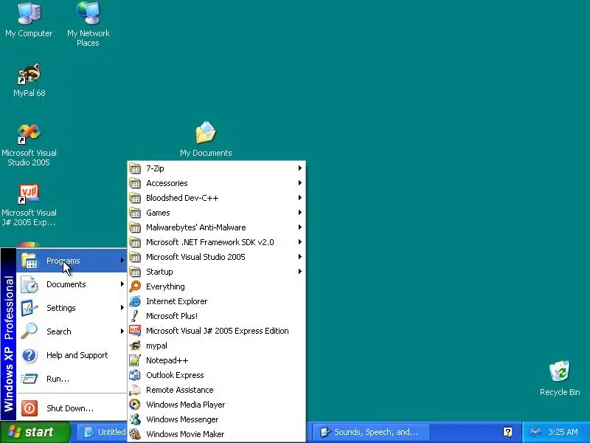Click the Documents icon in Start menu

(29, 284)
